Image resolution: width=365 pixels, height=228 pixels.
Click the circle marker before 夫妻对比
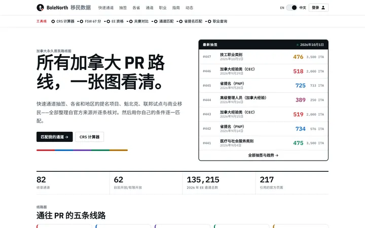(131, 21)
